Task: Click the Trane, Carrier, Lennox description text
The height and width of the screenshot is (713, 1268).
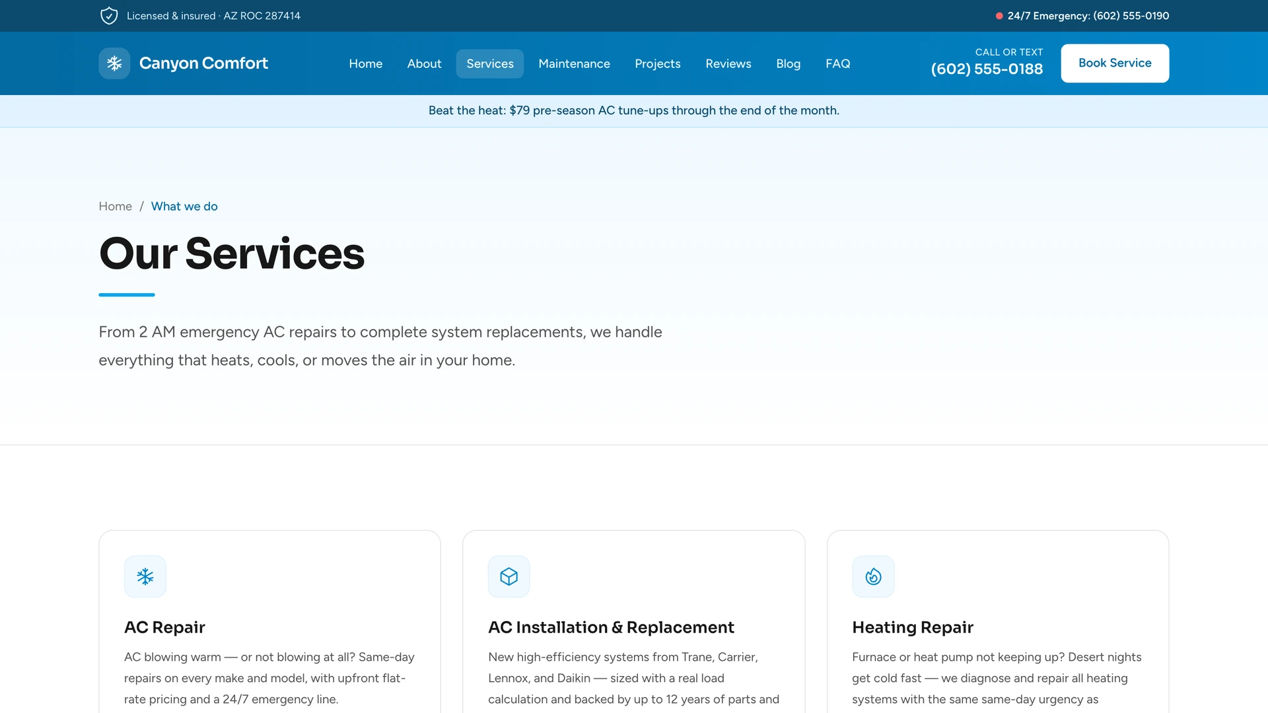Action: [633, 678]
